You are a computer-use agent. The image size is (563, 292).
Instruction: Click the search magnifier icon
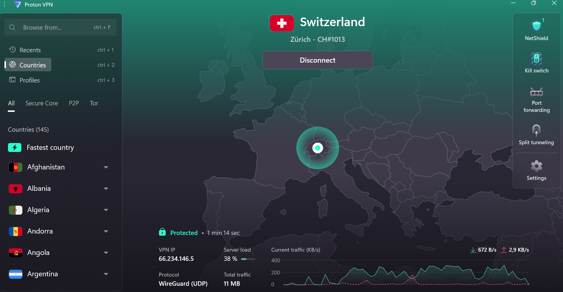click(12, 27)
